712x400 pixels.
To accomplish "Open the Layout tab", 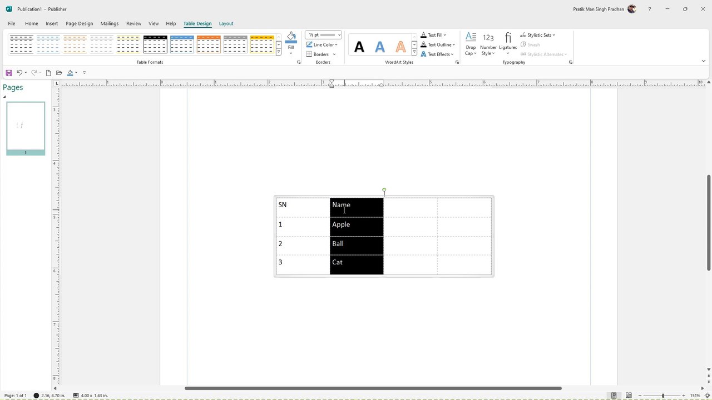I will pos(226,23).
